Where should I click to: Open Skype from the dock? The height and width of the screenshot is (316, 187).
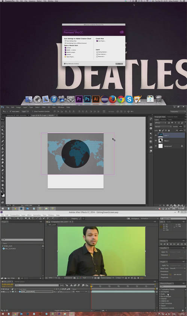(x=129, y=99)
